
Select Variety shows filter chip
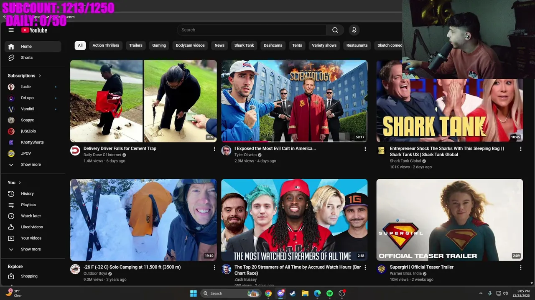click(x=324, y=45)
